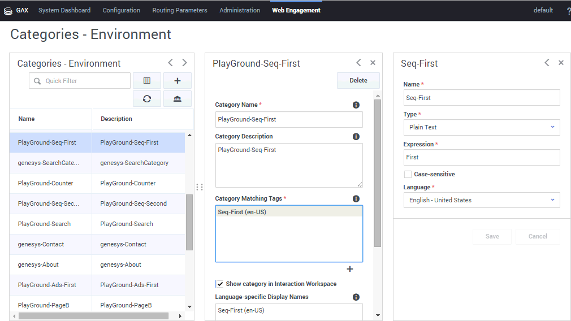The width and height of the screenshot is (571, 321).
Task: Uncheck Show category in Interaction Workspace
Action: tap(219, 284)
